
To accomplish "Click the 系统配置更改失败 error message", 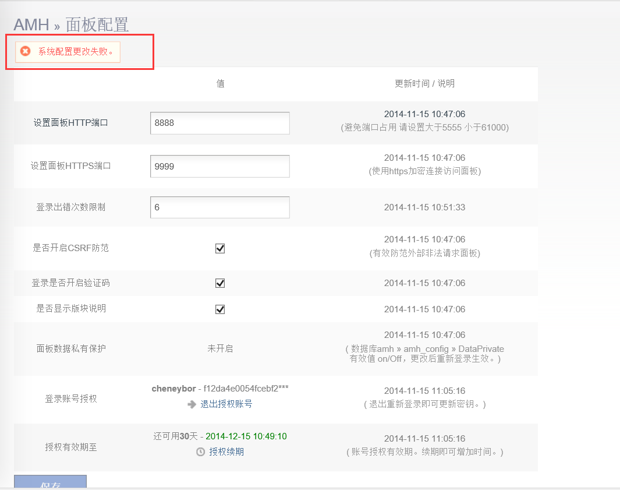I will [x=76, y=51].
